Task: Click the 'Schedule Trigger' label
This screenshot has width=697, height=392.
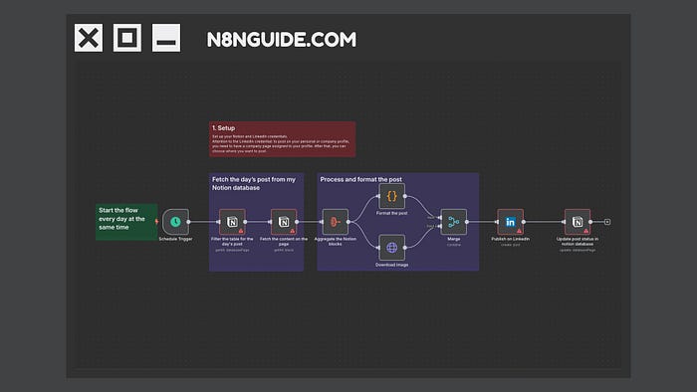Action: pos(175,239)
